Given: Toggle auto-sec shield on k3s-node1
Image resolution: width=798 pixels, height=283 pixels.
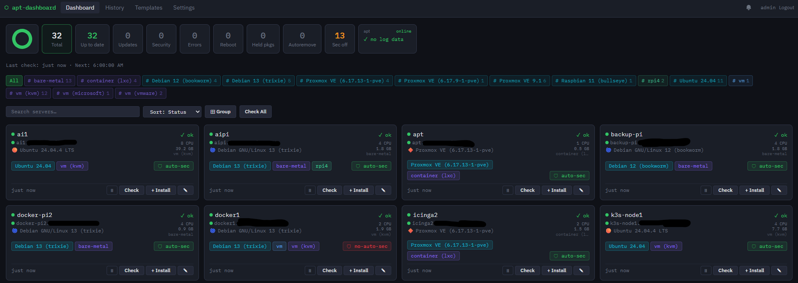Looking at the screenshot, I should [x=767, y=246].
